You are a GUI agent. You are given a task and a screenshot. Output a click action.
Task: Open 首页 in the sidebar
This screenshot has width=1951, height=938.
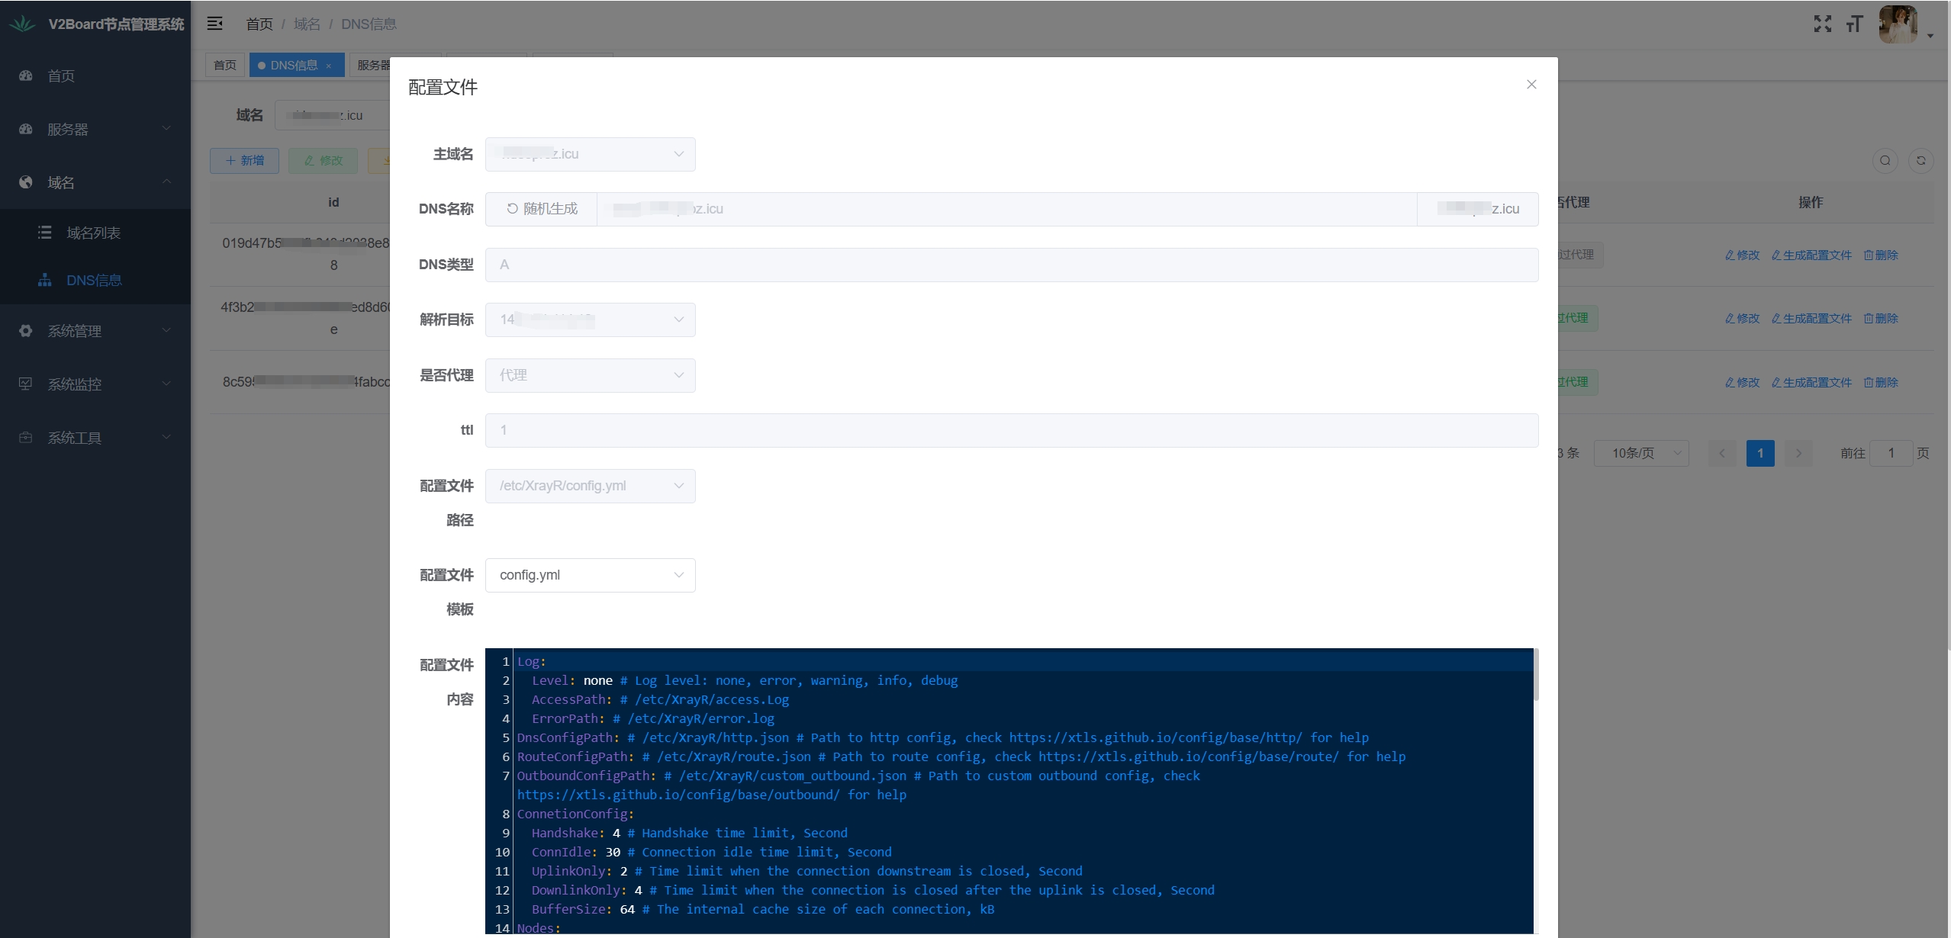61,76
